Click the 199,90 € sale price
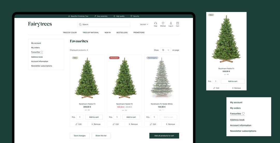The image size is (280, 143). coord(121,107)
